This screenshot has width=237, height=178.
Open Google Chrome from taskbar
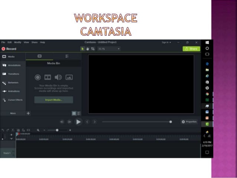coord(207,94)
